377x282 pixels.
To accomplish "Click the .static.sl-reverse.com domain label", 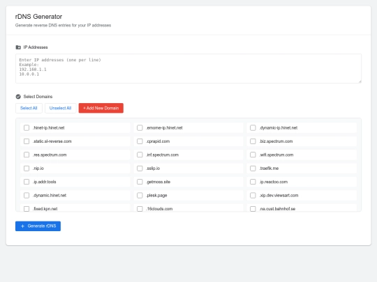I will click(52, 141).
